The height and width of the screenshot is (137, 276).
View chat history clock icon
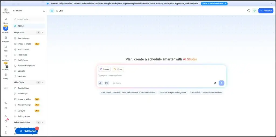[249, 11]
